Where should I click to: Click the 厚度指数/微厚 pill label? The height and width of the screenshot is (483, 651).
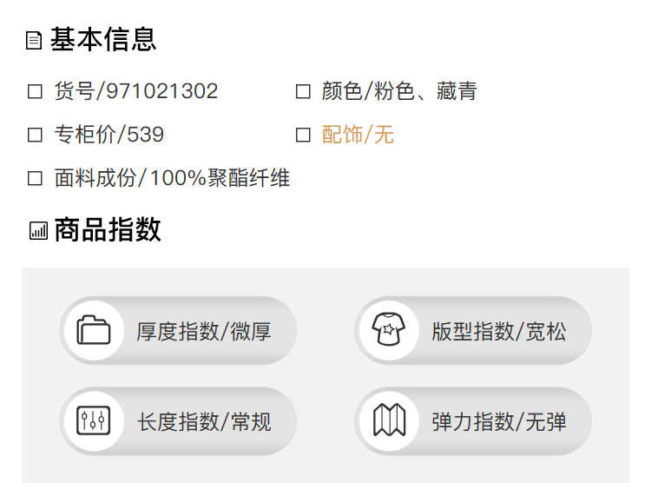(x=203, y=332)
